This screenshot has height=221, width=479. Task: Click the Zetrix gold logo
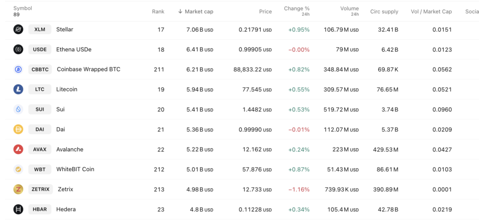point(18,189)
